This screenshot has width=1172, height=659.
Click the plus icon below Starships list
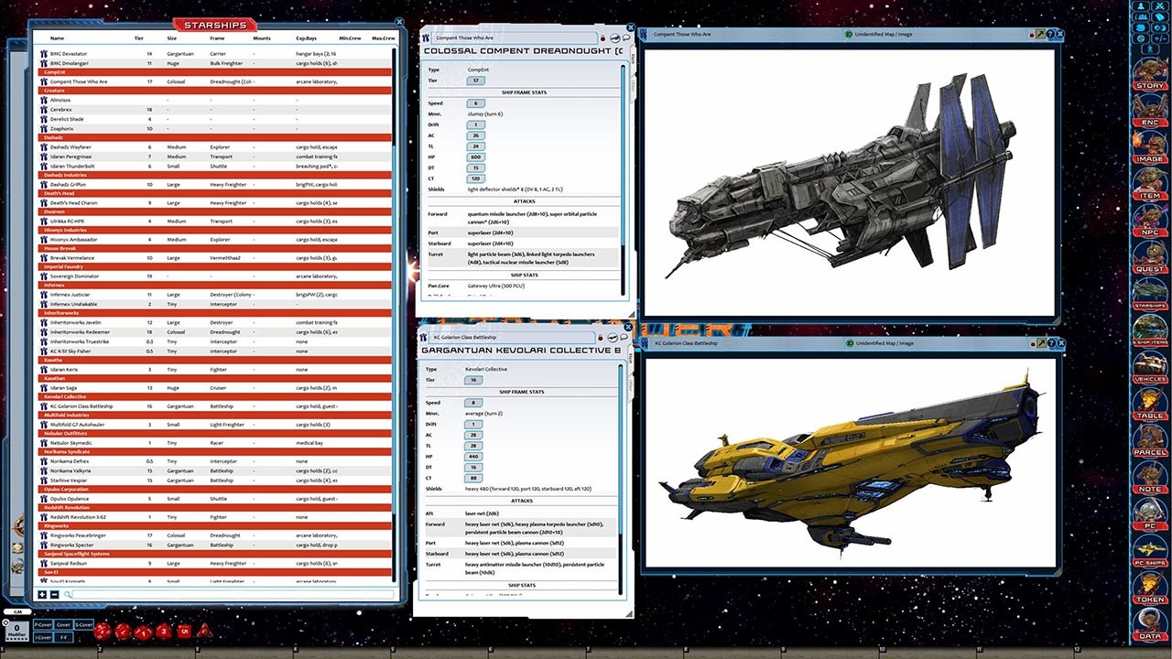point(43,595)
